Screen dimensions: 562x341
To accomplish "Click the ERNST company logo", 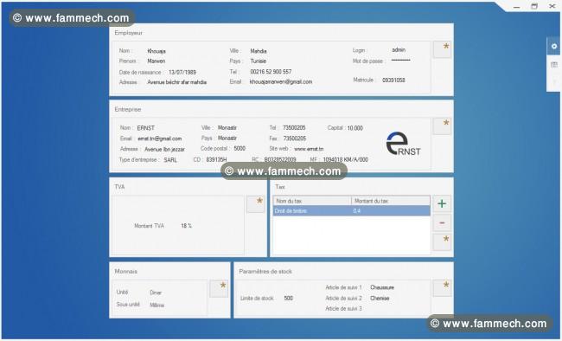I will click(403, 144).
